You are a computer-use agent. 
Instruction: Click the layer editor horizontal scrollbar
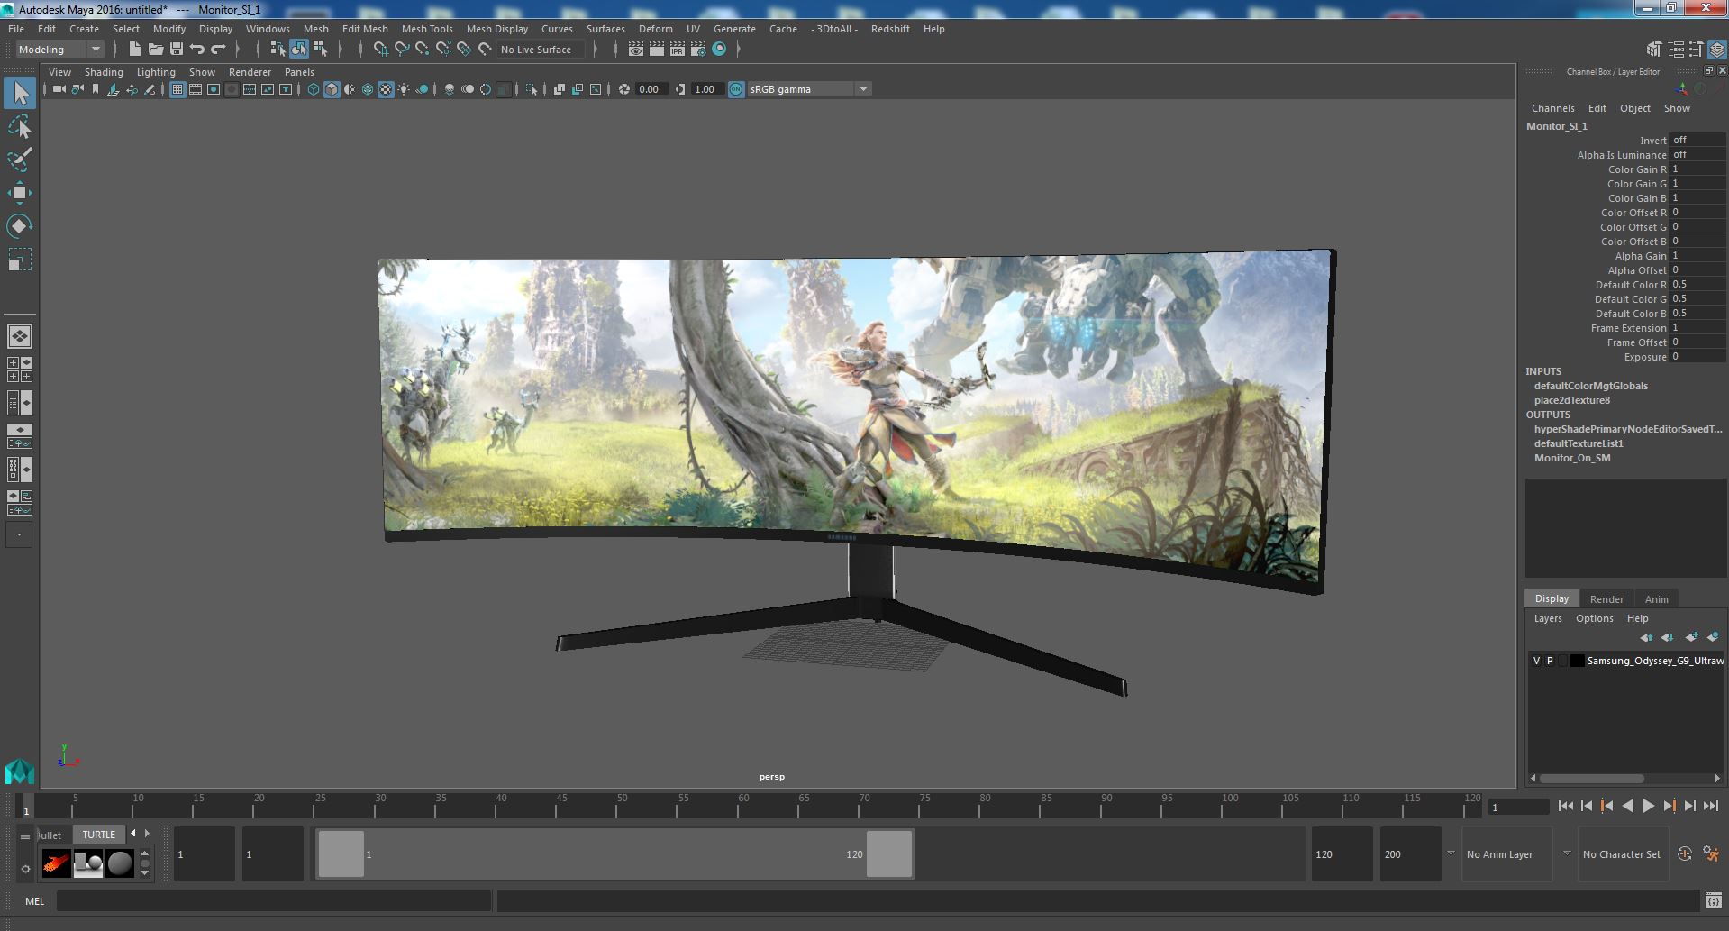pyautogui.click(x=1591, y=778)
